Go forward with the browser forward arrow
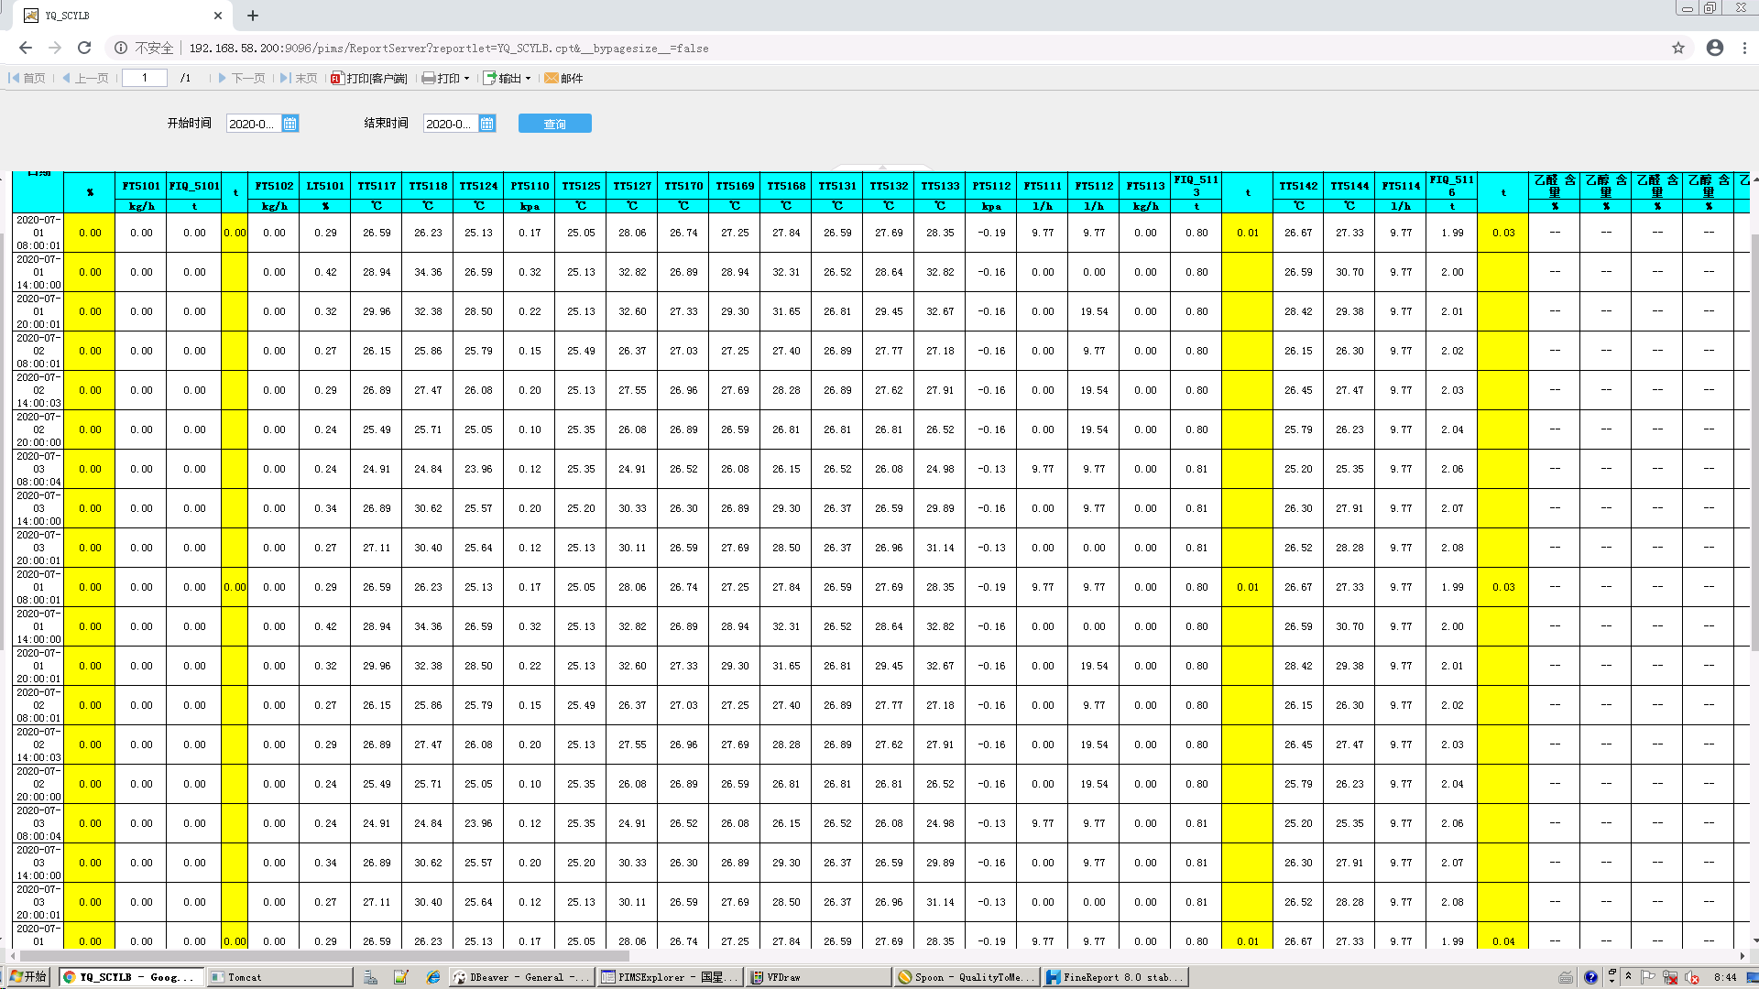Screen dimensions: 1759x989 pos(55,48)
